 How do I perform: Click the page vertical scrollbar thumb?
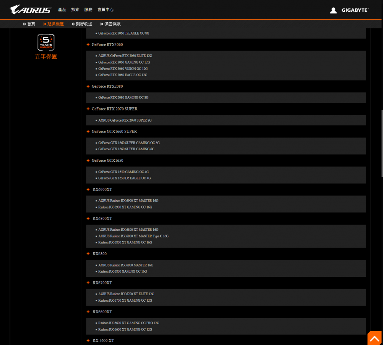(x=382, y=143)
